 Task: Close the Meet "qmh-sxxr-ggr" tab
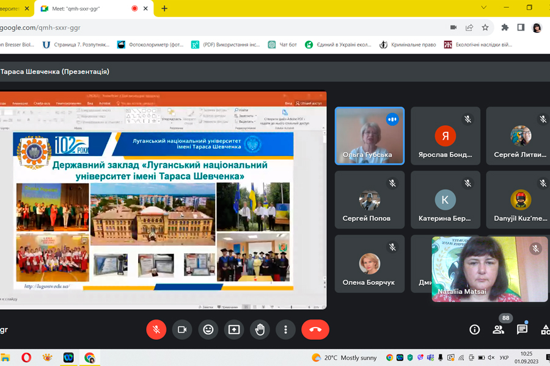[145, 9]
